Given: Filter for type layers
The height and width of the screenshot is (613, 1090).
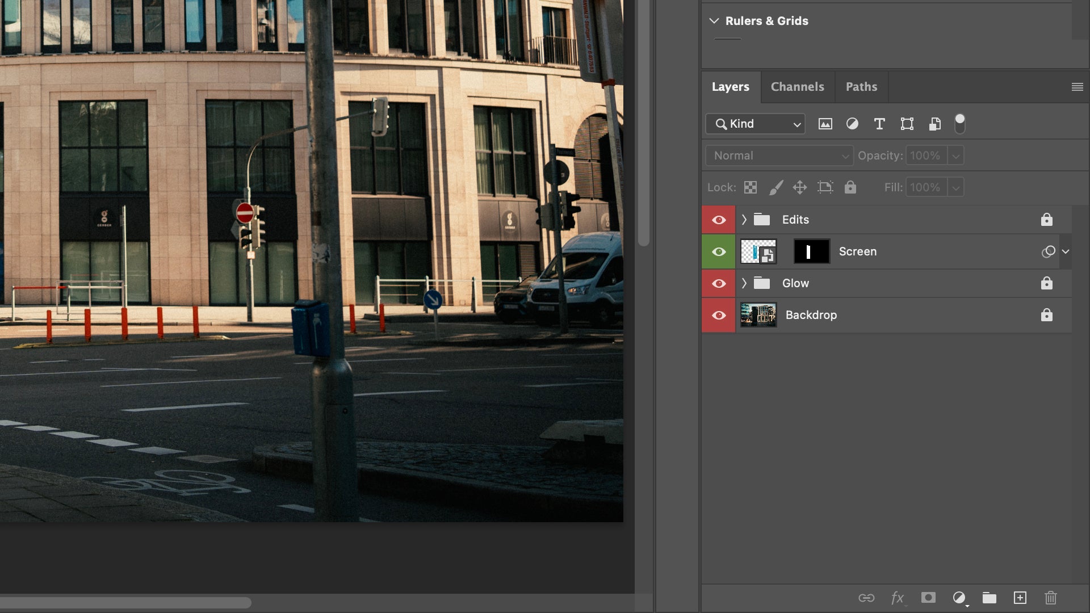Looking at the screenshot, I should click(x=879, y=124).
